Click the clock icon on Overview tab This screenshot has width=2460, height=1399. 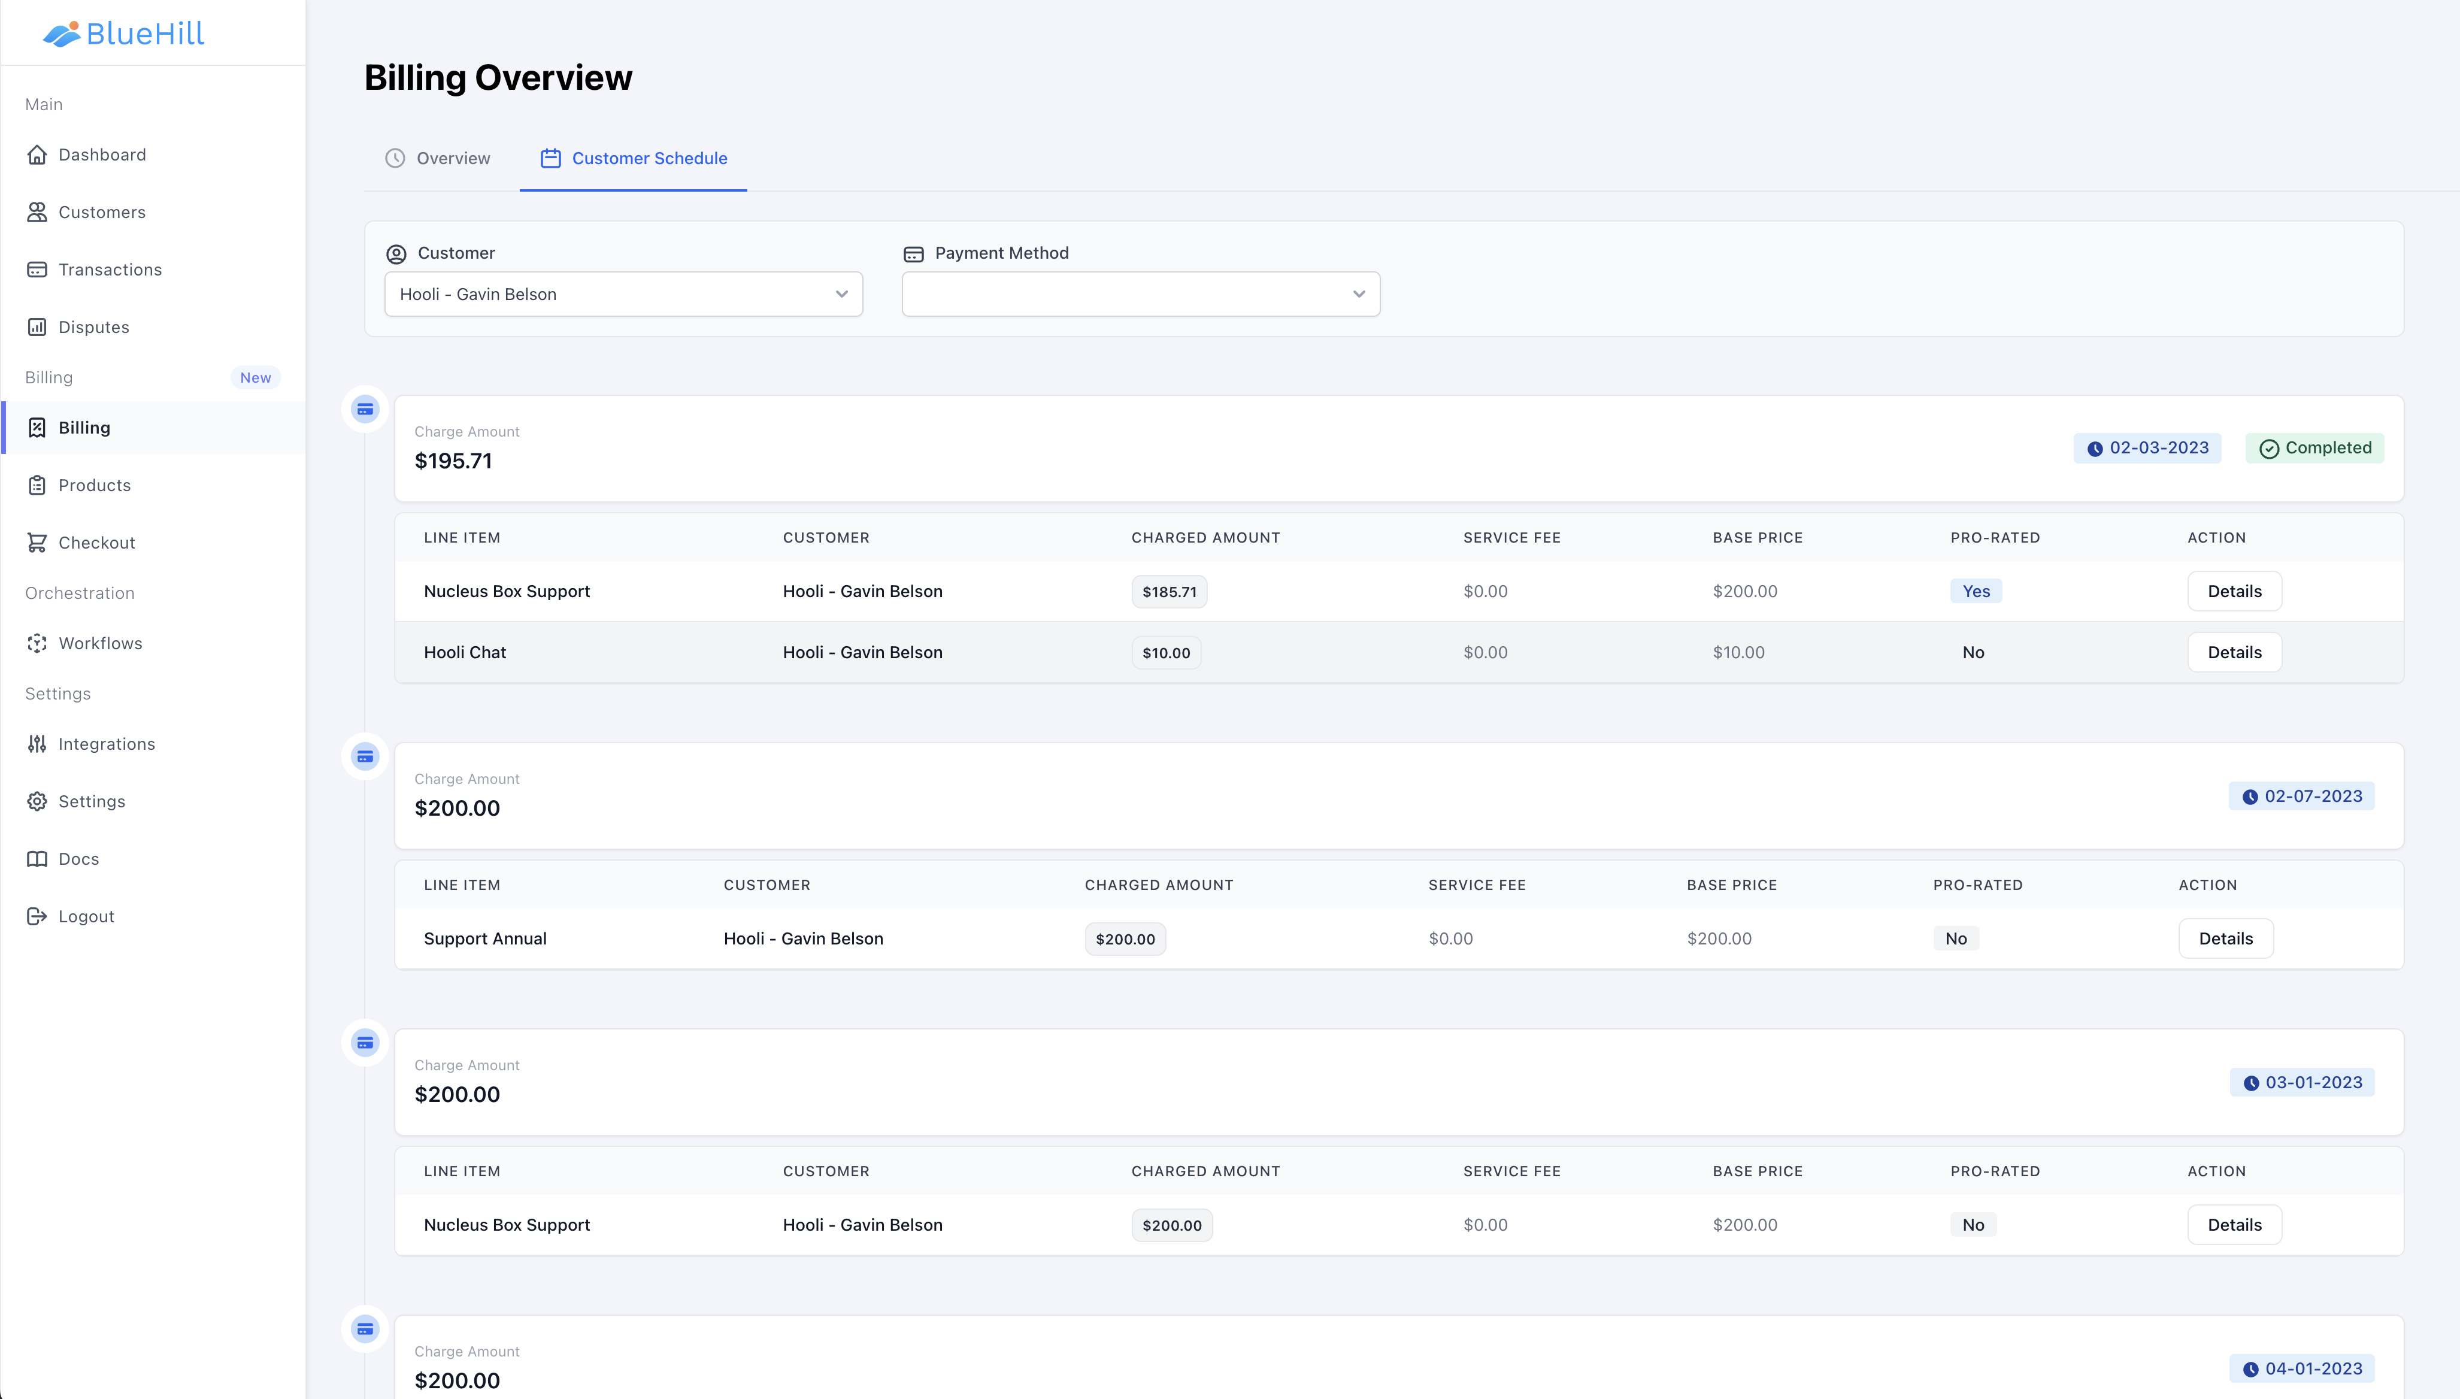[395, 159]
